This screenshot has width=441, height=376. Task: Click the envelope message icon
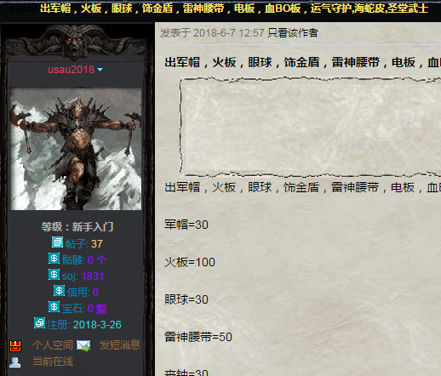83,346
